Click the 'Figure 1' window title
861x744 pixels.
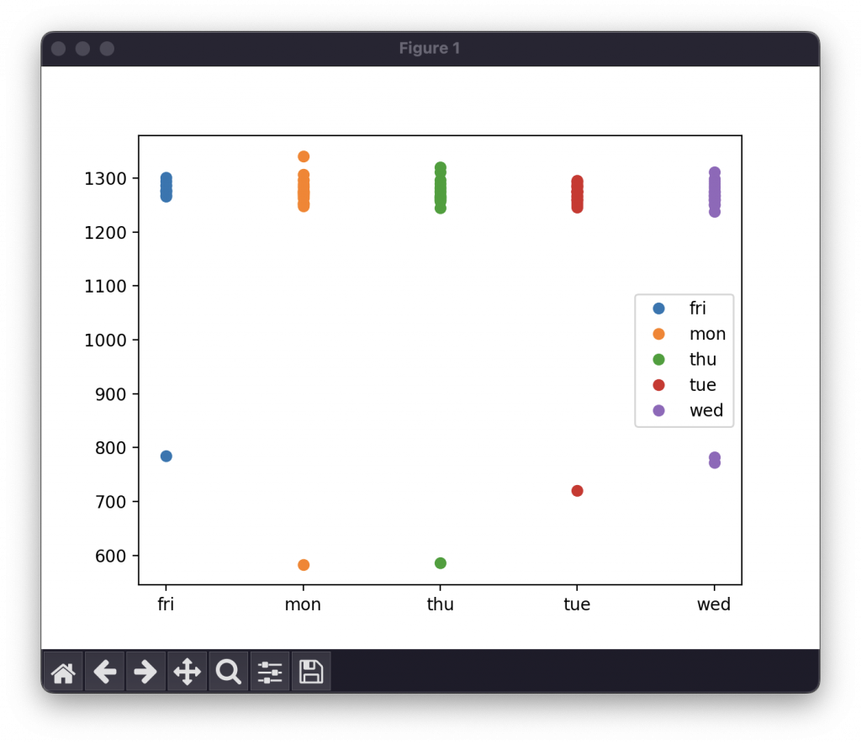pos(430,48)
